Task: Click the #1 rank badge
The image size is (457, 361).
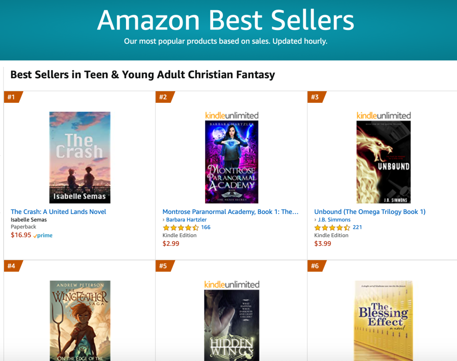Action: tap(12, 97)
